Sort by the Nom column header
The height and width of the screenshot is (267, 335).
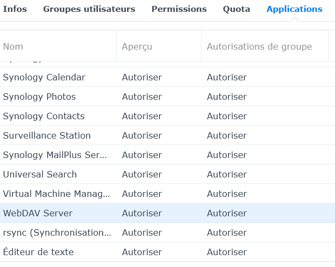click(58, 46)
